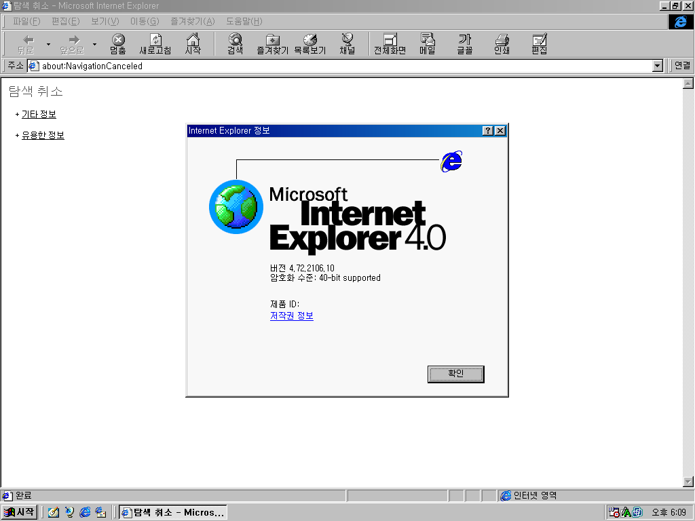Viewport: 695px width, 521px height.
Task: Click the display tray icon beside clock
Action: click(x=637, y=512)
